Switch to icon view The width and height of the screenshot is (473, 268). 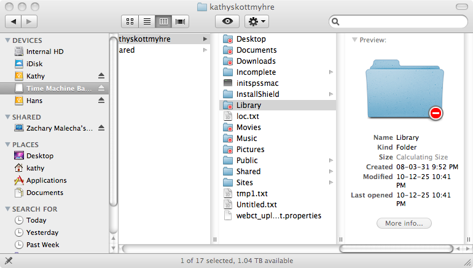(x=130, y=21)
